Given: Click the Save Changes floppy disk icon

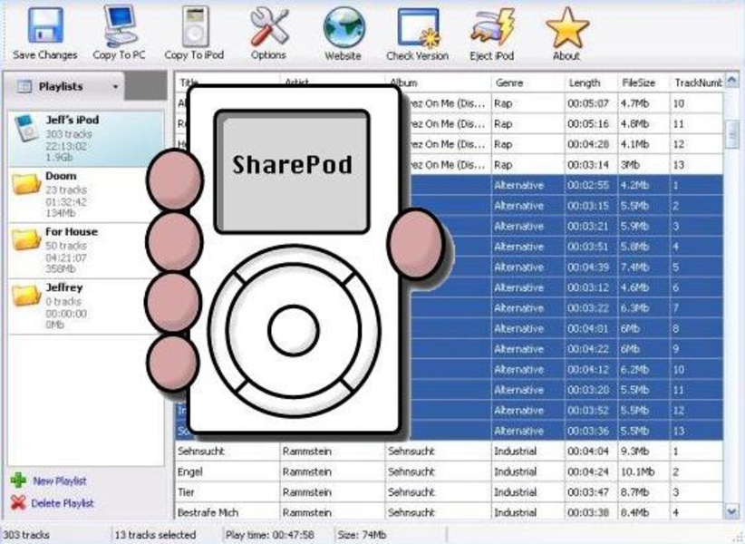Looking at the screenshot, I should pos(45,25).
